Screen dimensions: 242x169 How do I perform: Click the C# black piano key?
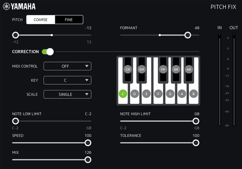click(x=128, y=69)
